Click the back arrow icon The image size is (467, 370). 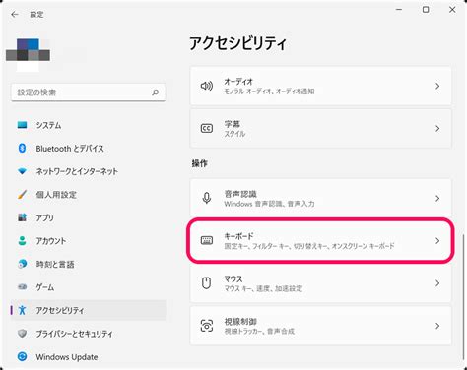(x=15, y=14)
